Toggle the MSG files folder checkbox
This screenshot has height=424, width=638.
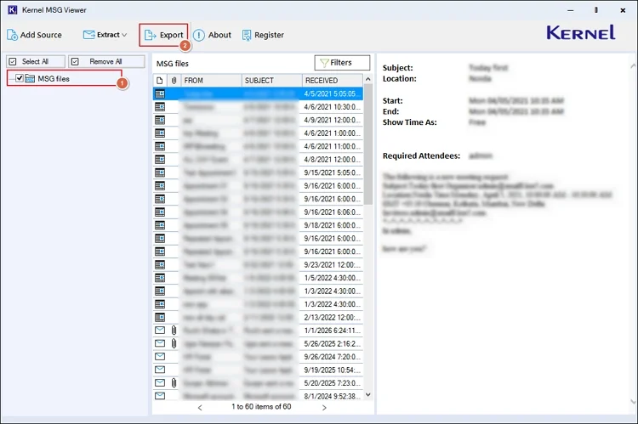(19, 78)
